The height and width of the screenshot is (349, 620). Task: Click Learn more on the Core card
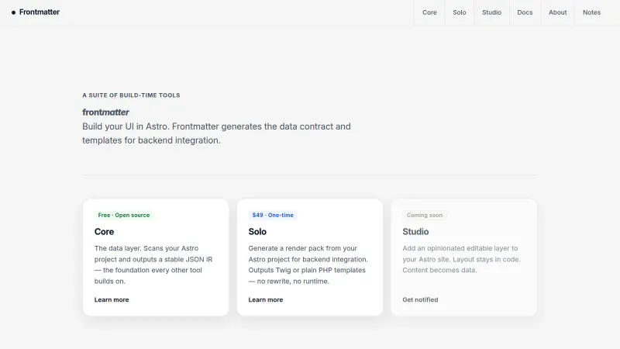[112, 299]
